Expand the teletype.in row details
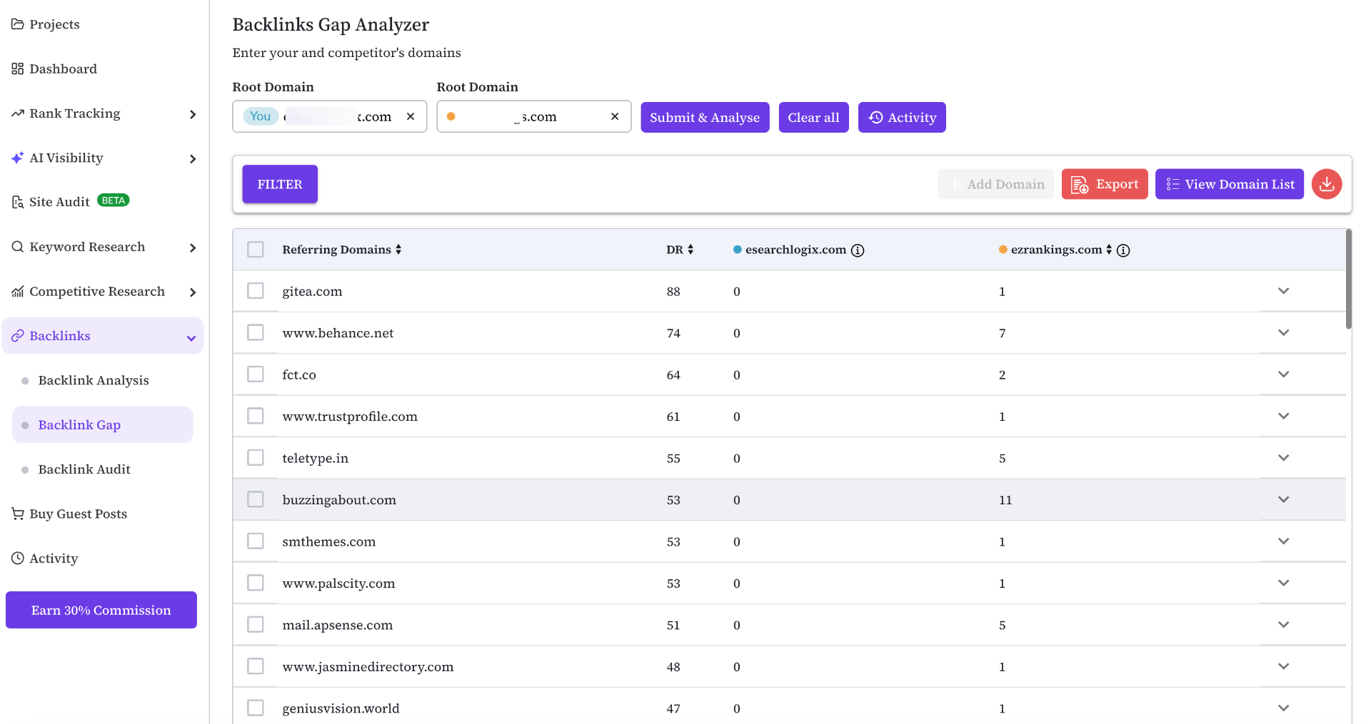The height and width of the screenshot is (724, 1371). pyautogui.click(x=1284, y=458)
